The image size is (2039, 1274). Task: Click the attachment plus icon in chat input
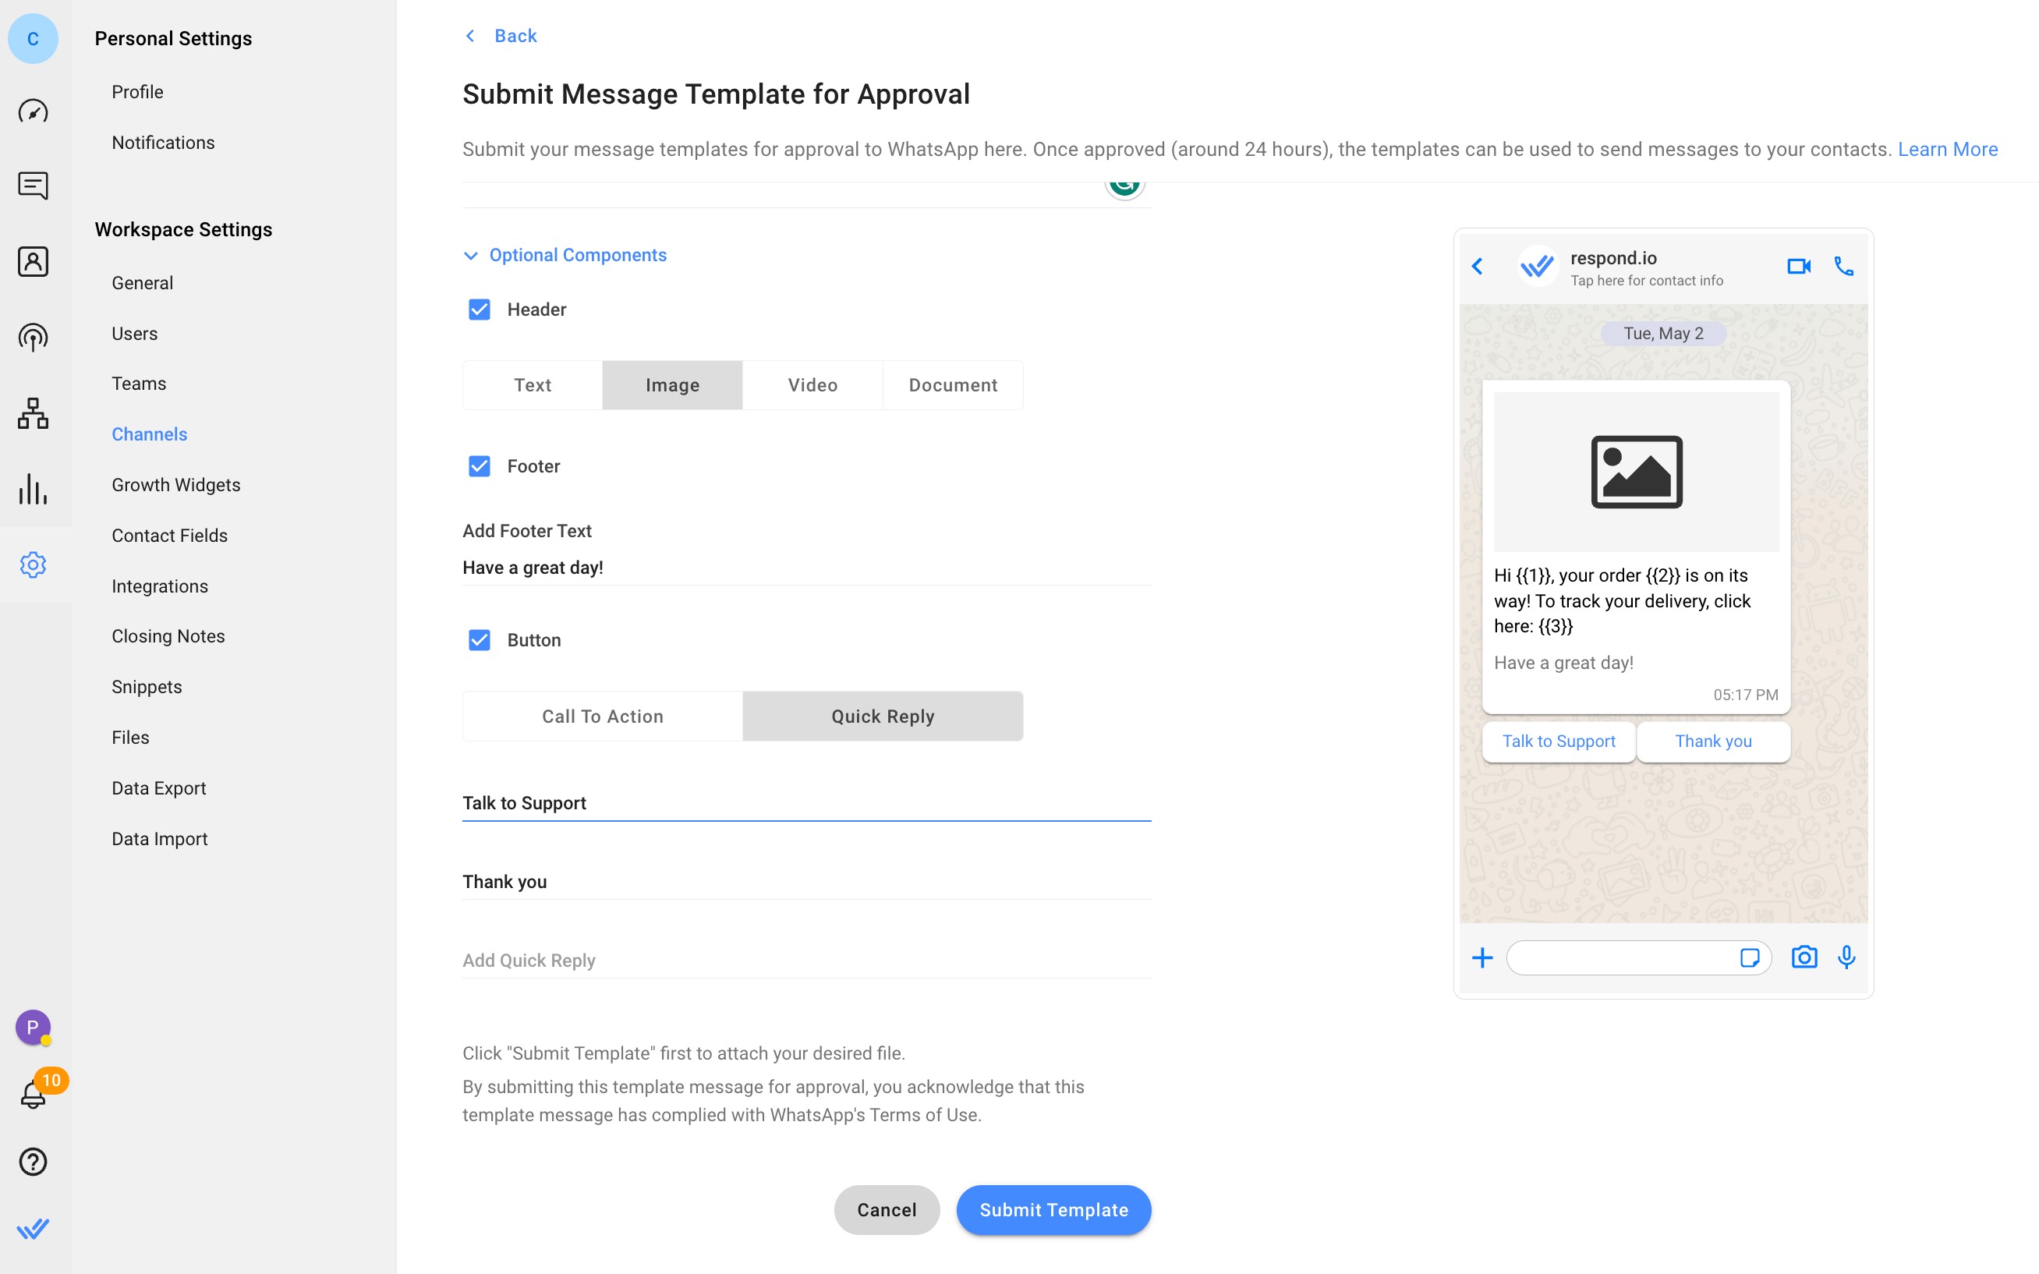(1482, 958)
